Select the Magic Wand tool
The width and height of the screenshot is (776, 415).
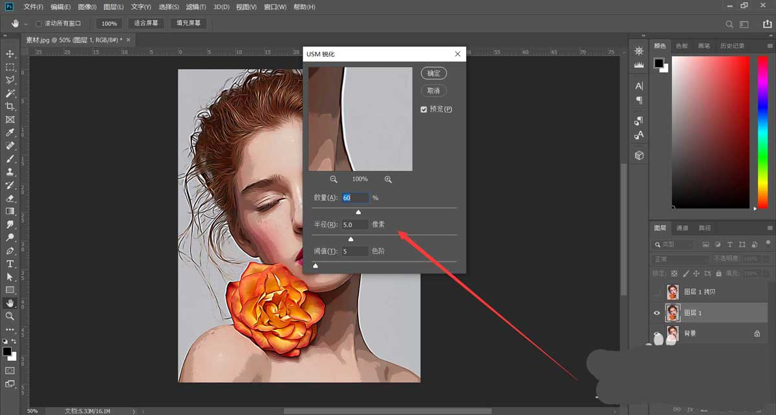tap(10, 94)
